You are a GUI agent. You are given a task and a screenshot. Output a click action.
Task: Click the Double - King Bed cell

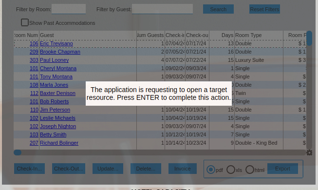point(259,143)
